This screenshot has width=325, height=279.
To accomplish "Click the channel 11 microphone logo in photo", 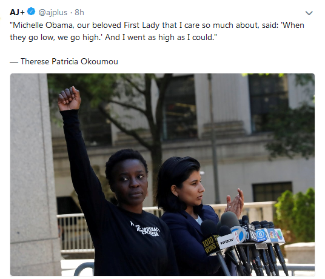I will point(260,235).
